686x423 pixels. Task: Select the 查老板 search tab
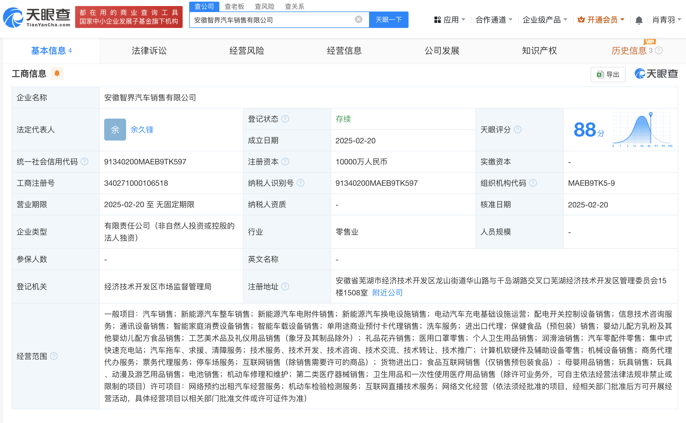(x=234, y=6)
